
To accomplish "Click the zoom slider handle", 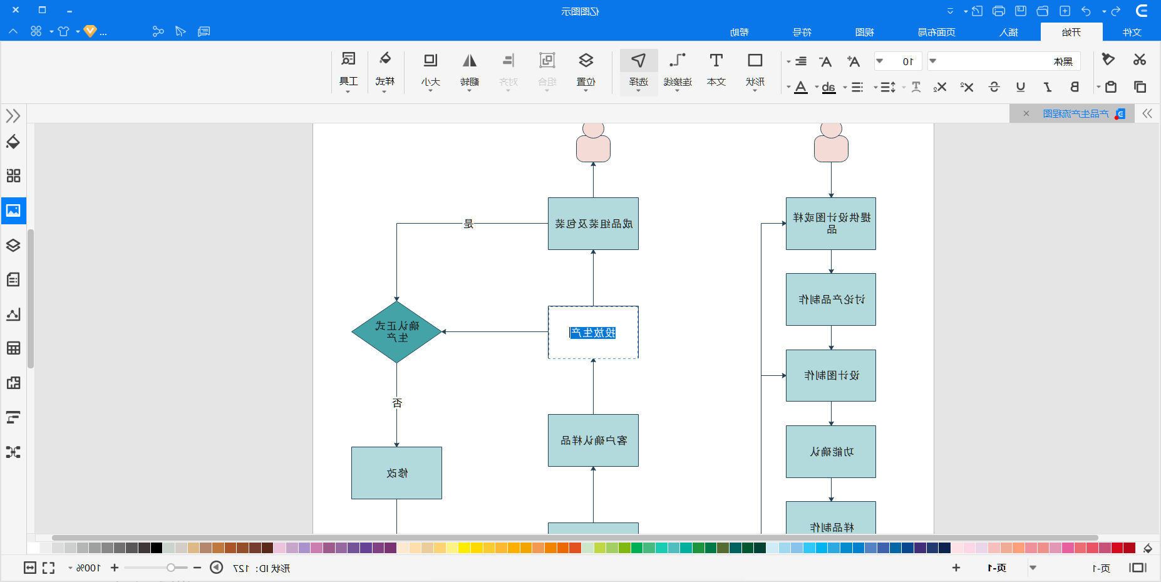I will [170, 568].
